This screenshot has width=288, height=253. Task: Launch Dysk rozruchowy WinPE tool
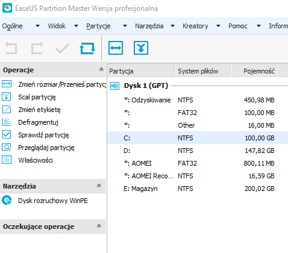53,201
